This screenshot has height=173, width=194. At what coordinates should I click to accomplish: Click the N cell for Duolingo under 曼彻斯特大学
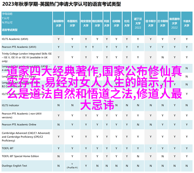59,166
